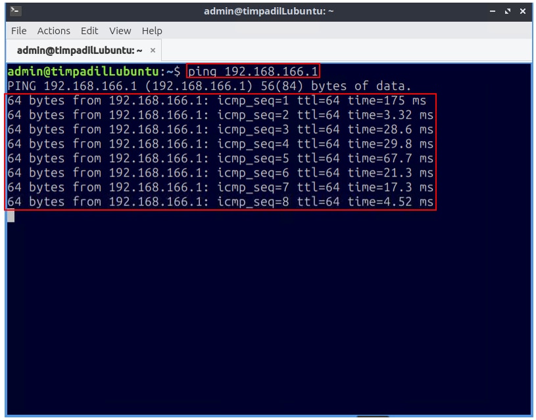Click the terminal cursor block
536x420 pixels.
(11, 216)
